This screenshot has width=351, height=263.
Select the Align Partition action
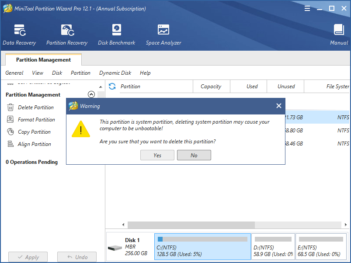coord(35,144)
